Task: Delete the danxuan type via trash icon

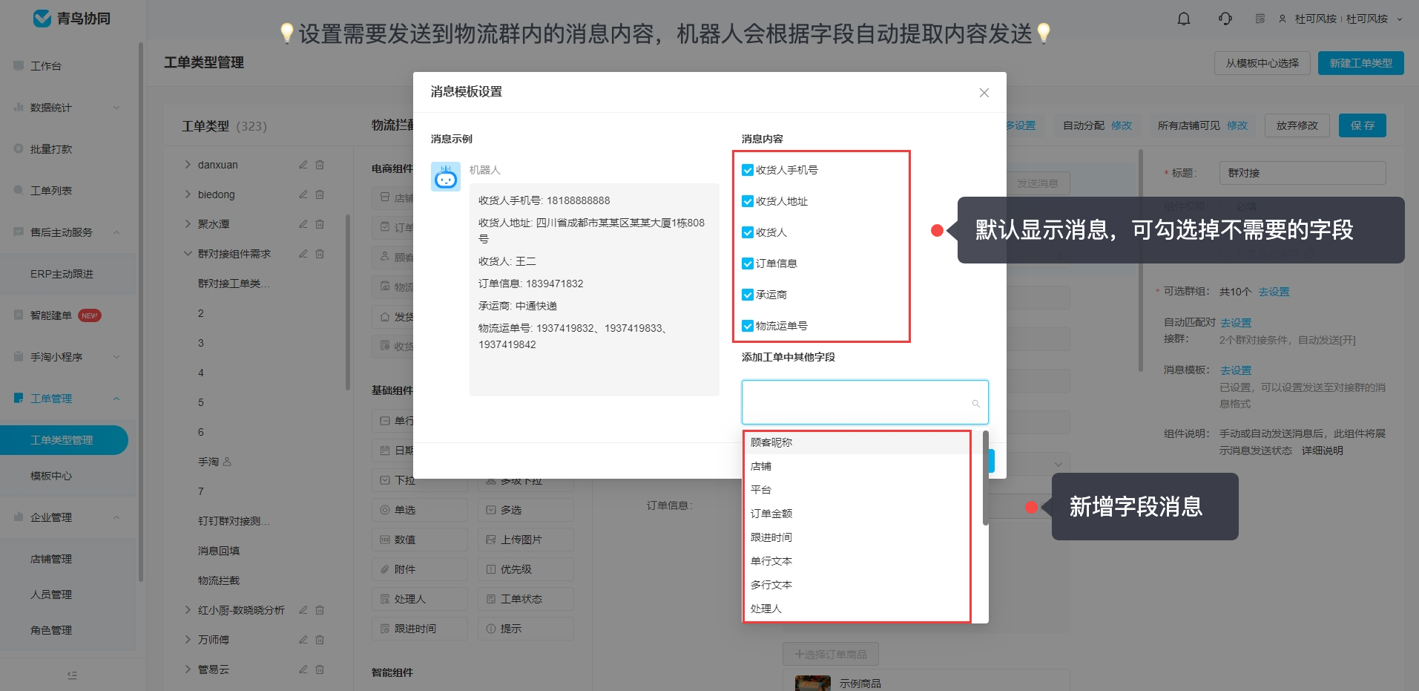Action: 320,165
